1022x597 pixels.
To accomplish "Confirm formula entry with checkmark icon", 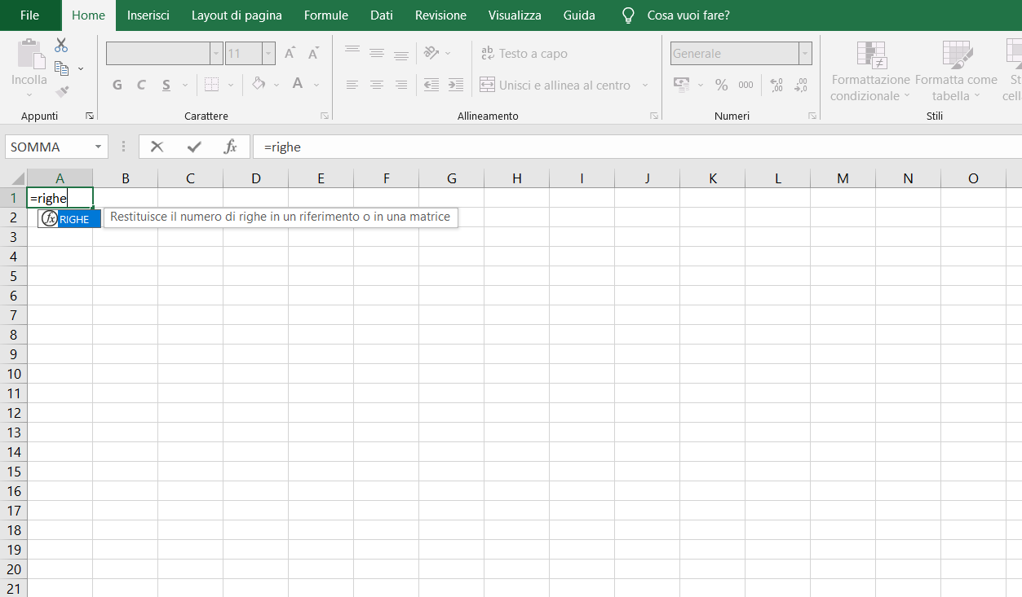I will 193,147.
